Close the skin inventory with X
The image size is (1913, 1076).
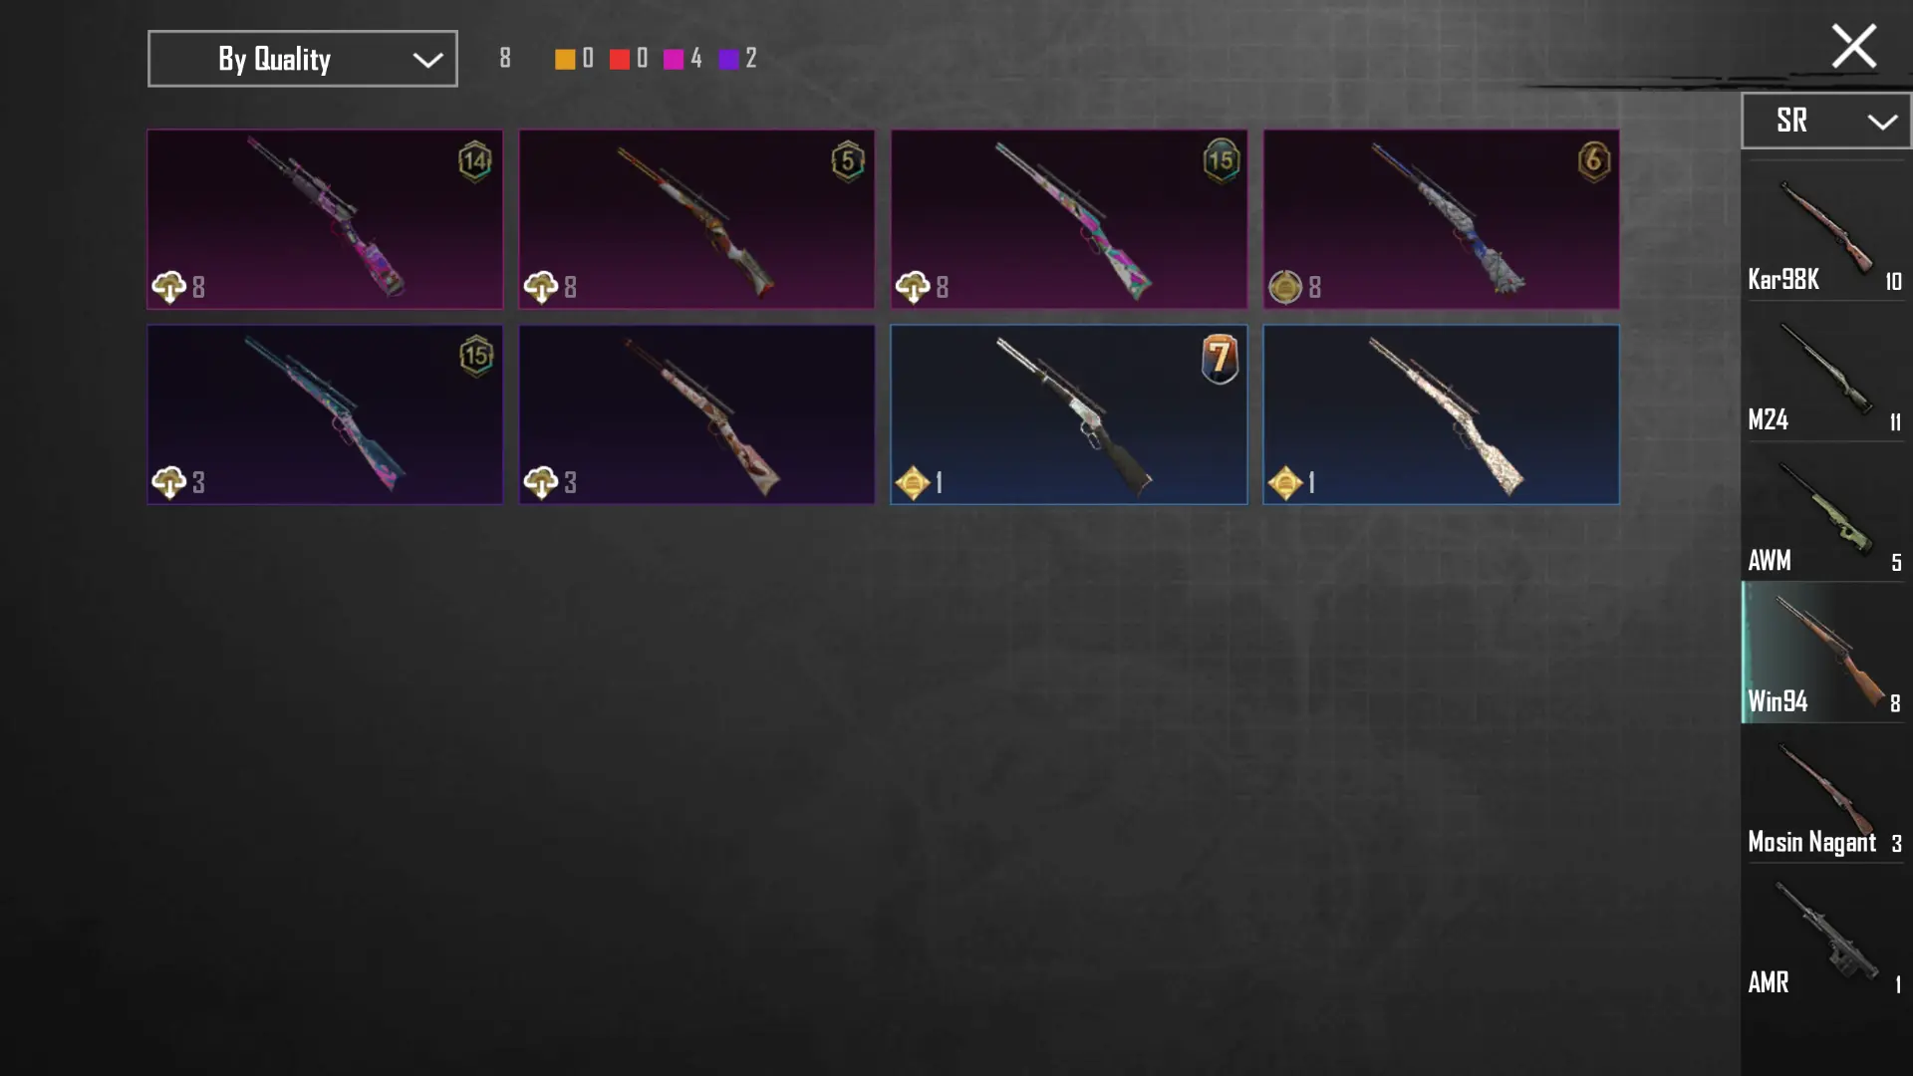pos(1853,46)
